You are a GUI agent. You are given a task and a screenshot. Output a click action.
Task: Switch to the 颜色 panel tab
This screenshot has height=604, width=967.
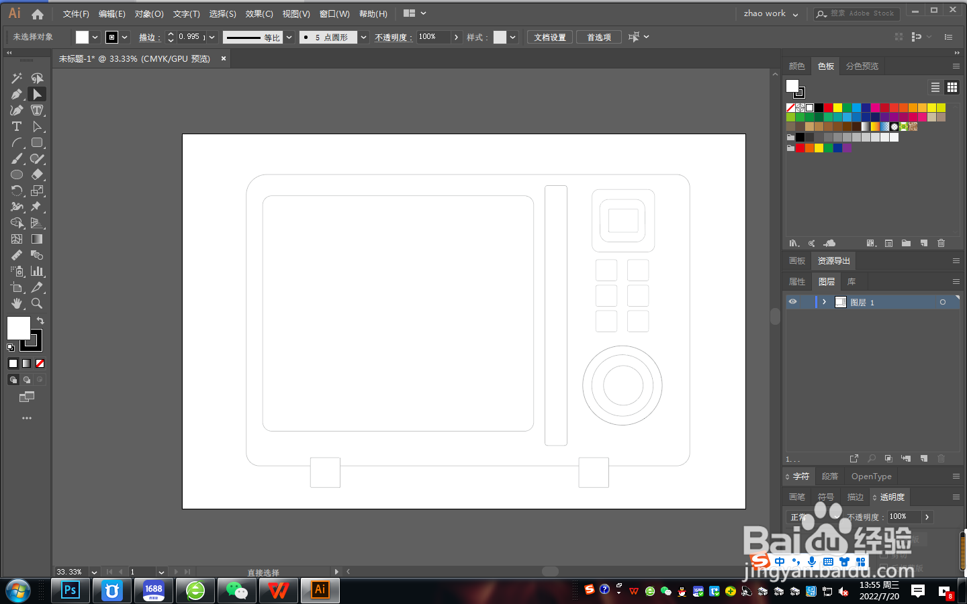point(797,66)
